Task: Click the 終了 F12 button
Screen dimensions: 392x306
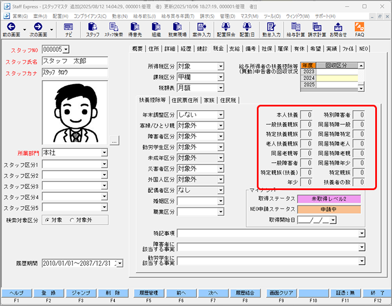Action: [x=377, y=293]
